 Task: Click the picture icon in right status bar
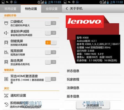point(65,2)
